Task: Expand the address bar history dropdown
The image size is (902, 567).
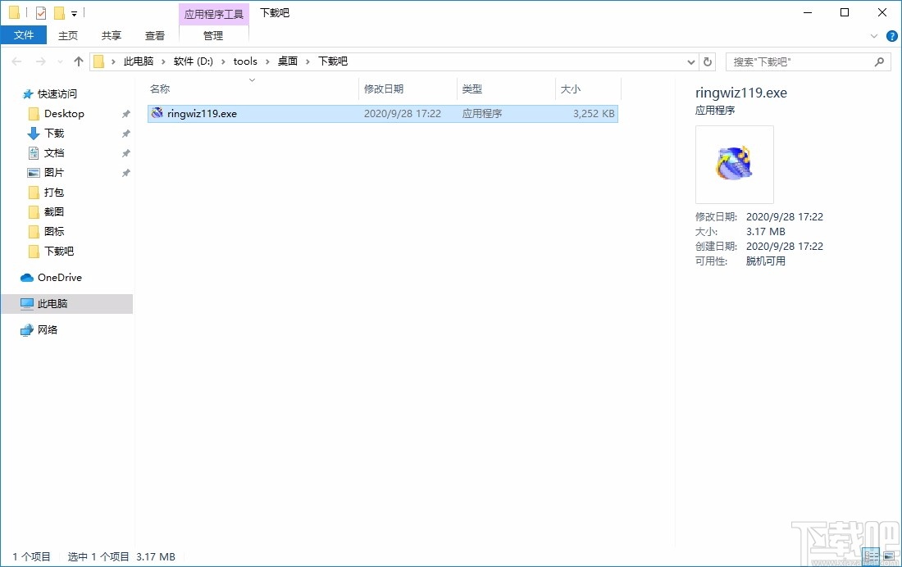Action: [690, 61]
